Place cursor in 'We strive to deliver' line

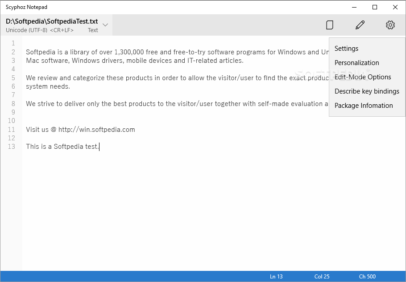pos(178,104)
